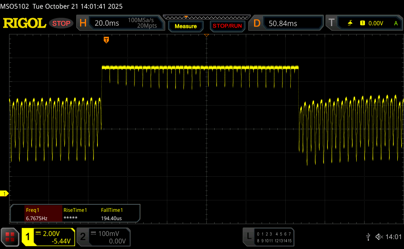404x249 pixels.
Task: Open the D delay 50.84ms setting
Action: [x=282, y=23]
